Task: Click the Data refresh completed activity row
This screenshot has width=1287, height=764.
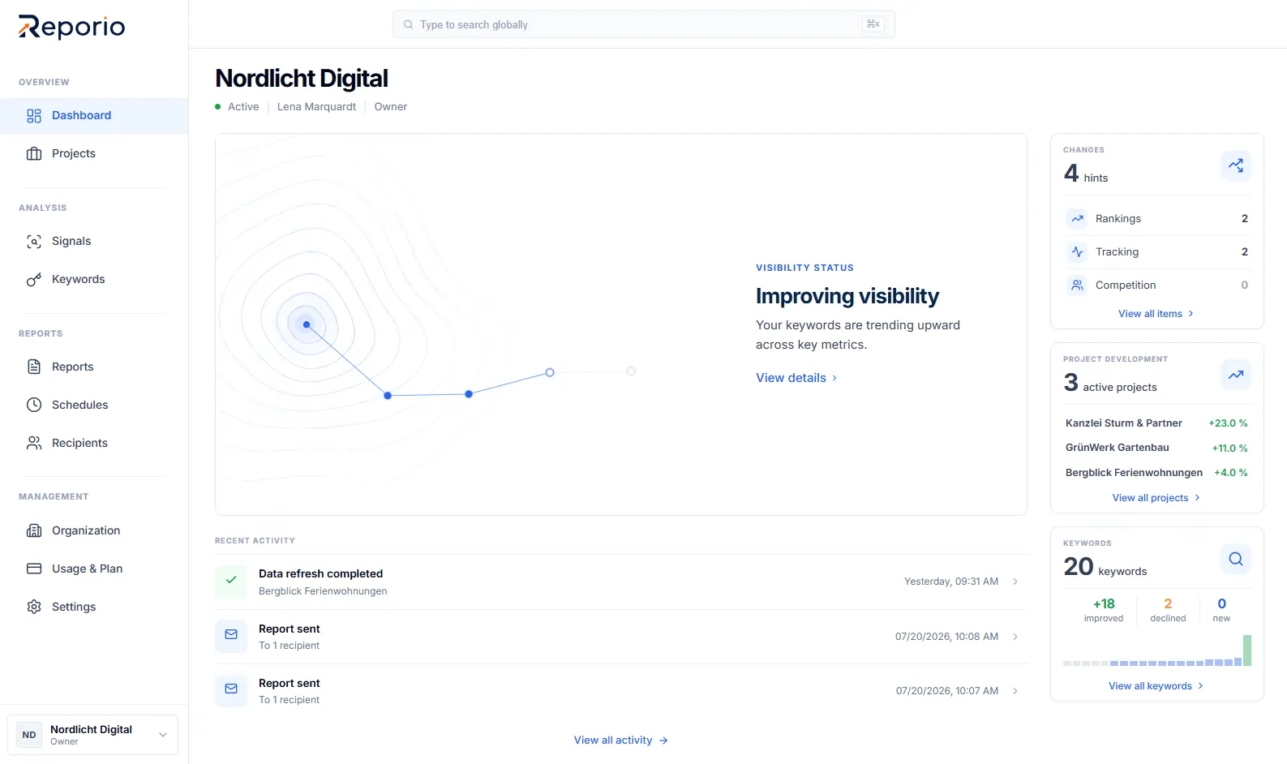Action: pyautogui.click(x=620, y=582)
